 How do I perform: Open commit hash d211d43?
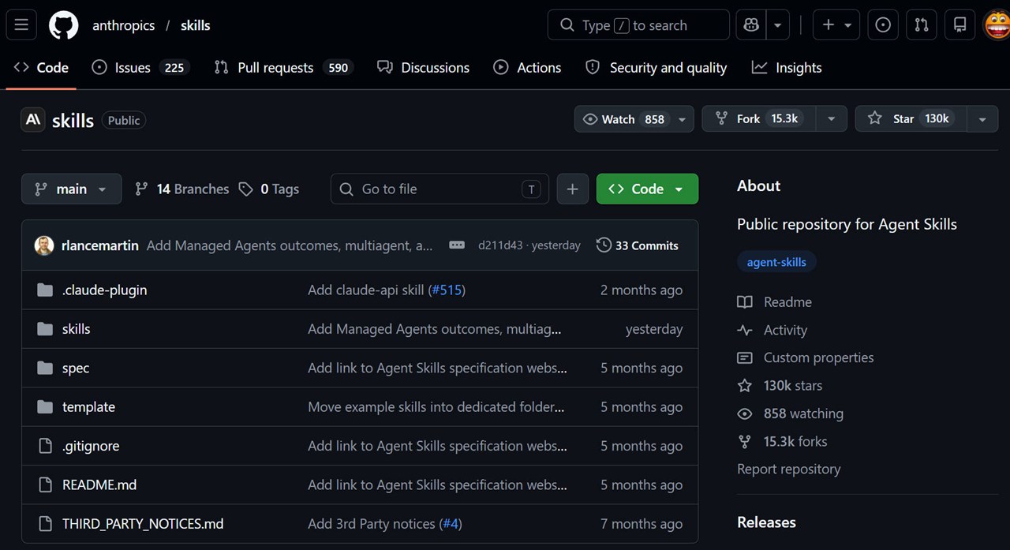tap(500, 245)
